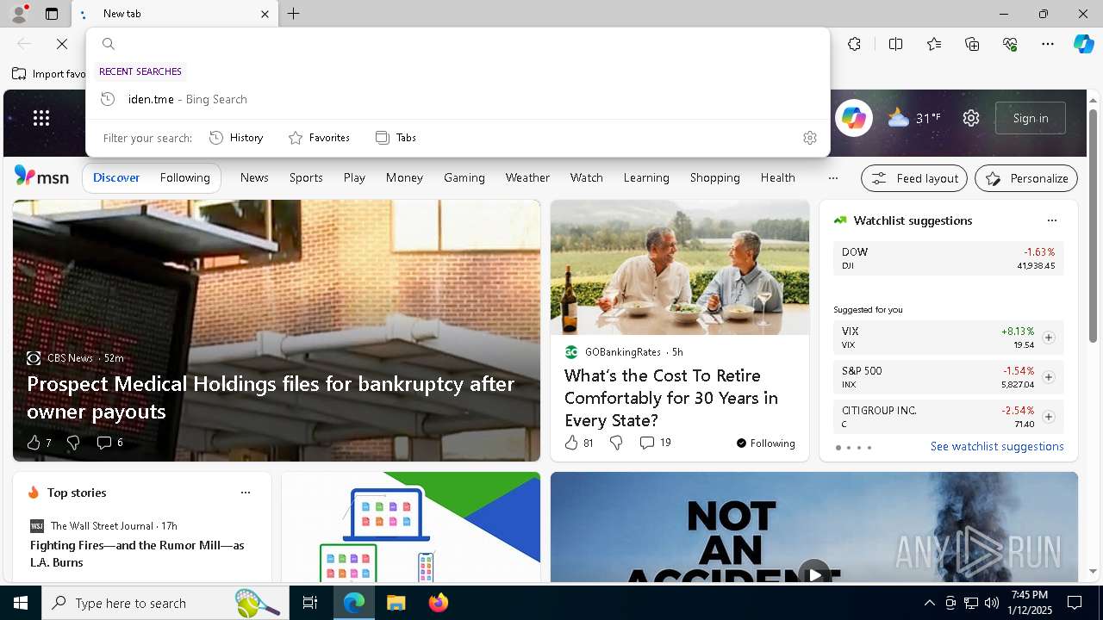Open File Explorer from taskbar

396,603
